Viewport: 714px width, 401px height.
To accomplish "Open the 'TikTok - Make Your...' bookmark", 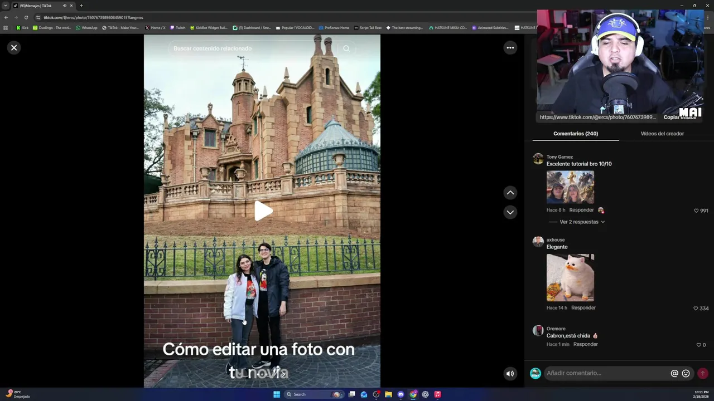I will coord(120,27).
